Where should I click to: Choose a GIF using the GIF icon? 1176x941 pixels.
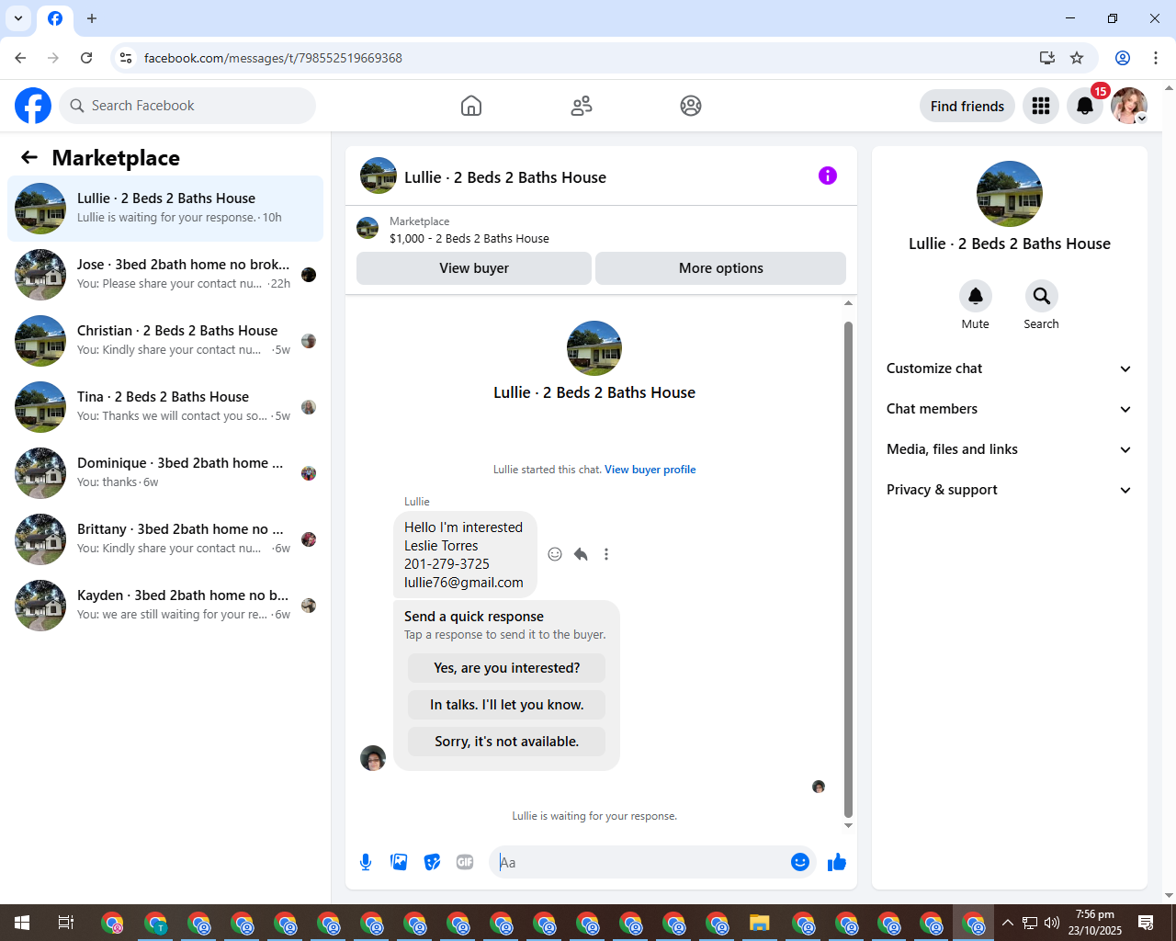[465, 862]
